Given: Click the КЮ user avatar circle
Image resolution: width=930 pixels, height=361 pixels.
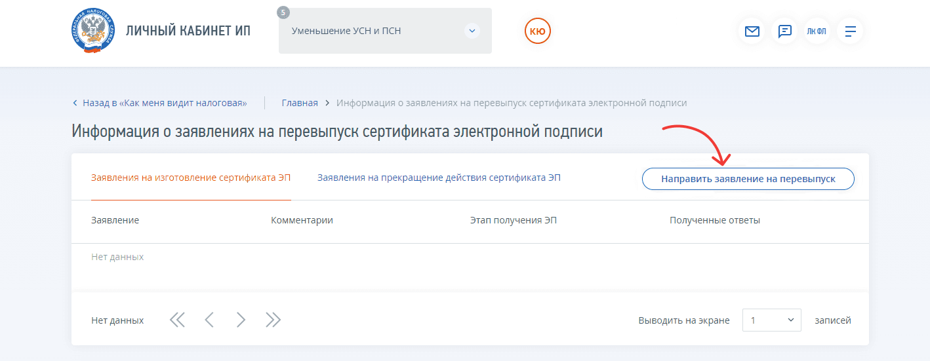Looking at the screenshot, I should pyautogui.click(x=538, y=31).
